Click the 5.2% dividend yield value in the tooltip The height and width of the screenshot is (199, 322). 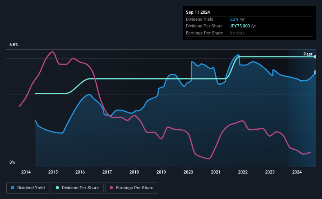234,19
